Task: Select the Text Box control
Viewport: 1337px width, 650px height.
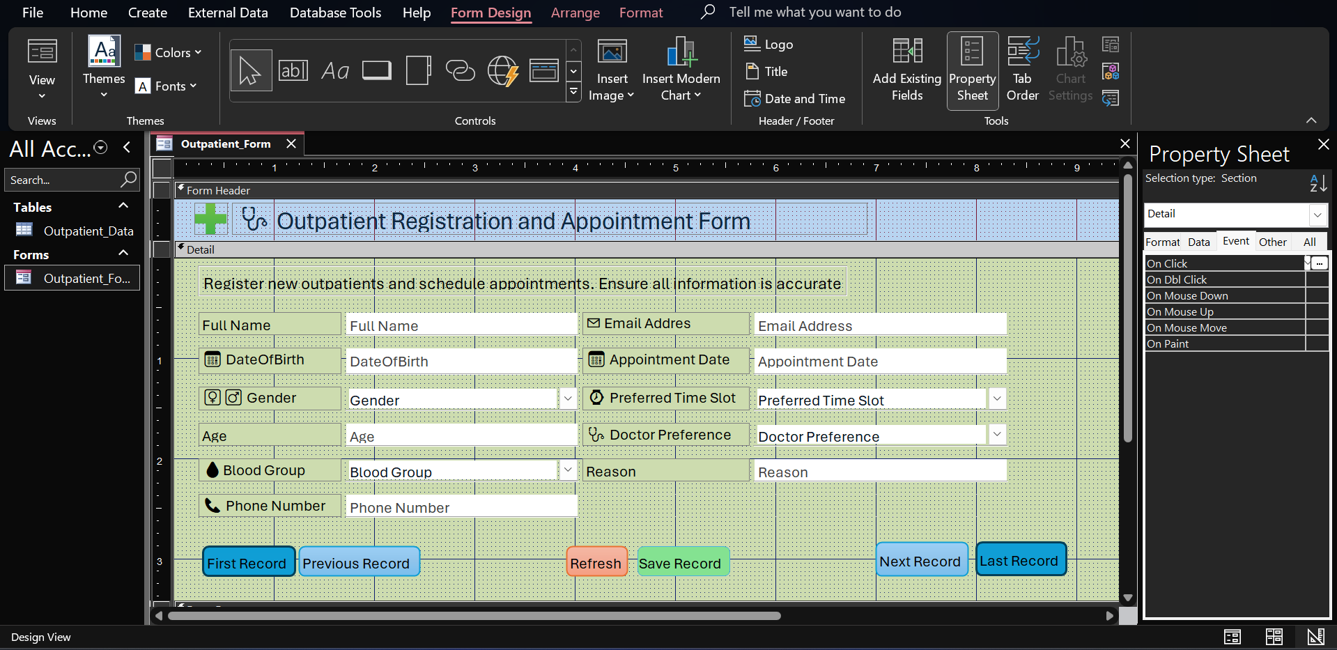Action: pyautogui.click(x=293, y=70)
